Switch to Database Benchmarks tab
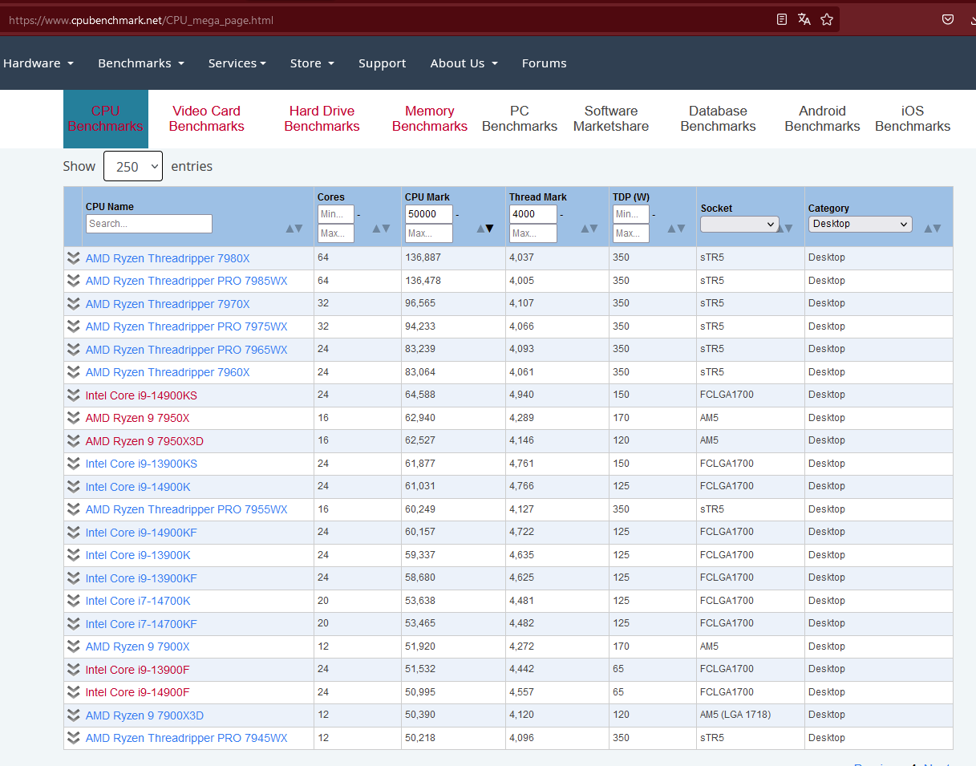 click(718, 119)
